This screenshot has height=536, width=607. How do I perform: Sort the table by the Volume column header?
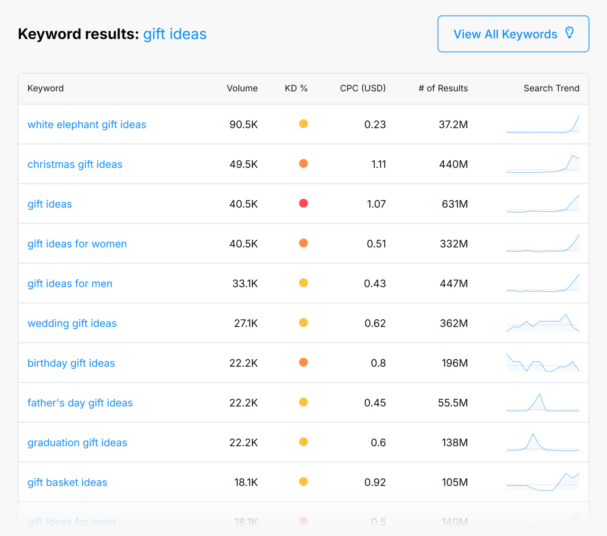(x=242, y=88)
